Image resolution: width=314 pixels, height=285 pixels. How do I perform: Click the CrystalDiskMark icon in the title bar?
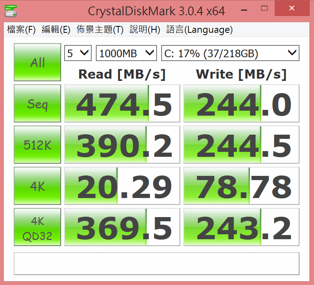tap(10, 10)
